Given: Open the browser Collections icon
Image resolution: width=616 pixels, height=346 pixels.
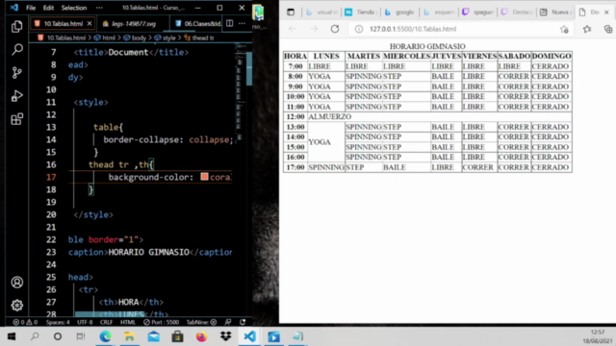Looking at the screenshot, I should (x=607, y=29).
